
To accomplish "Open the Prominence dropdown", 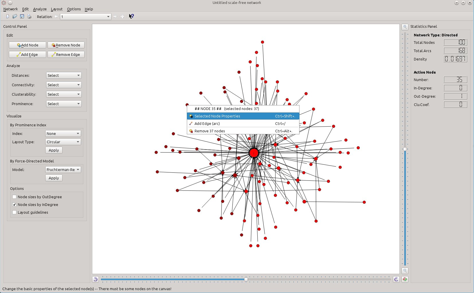I will point(64,104).
